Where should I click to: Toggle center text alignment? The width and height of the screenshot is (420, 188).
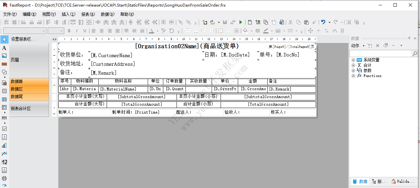click(102, 31)
